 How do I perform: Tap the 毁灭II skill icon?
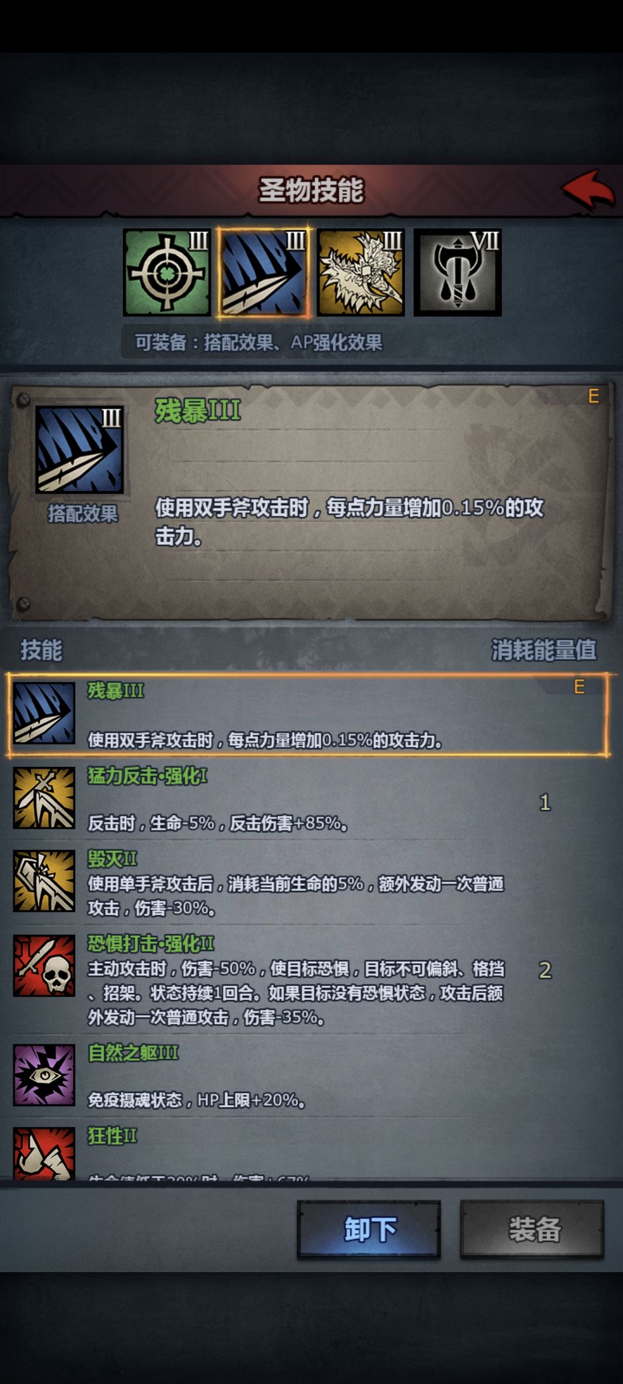[44, 881]
